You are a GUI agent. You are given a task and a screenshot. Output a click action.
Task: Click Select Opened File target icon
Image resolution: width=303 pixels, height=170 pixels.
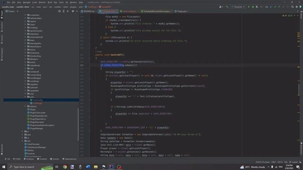(59, 11)
